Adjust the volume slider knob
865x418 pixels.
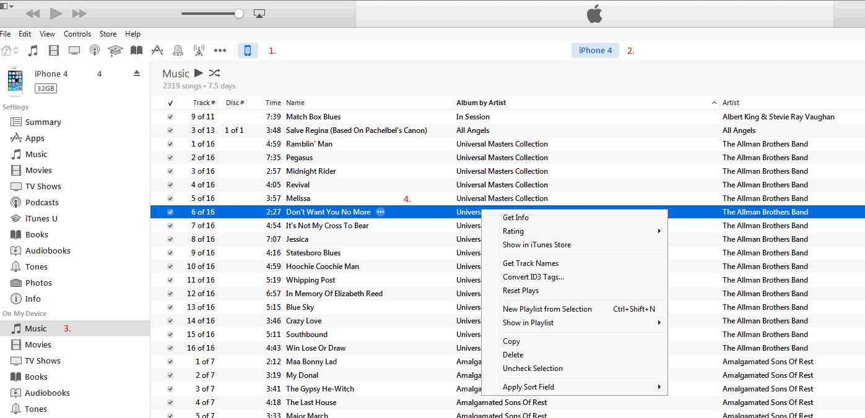239,14
